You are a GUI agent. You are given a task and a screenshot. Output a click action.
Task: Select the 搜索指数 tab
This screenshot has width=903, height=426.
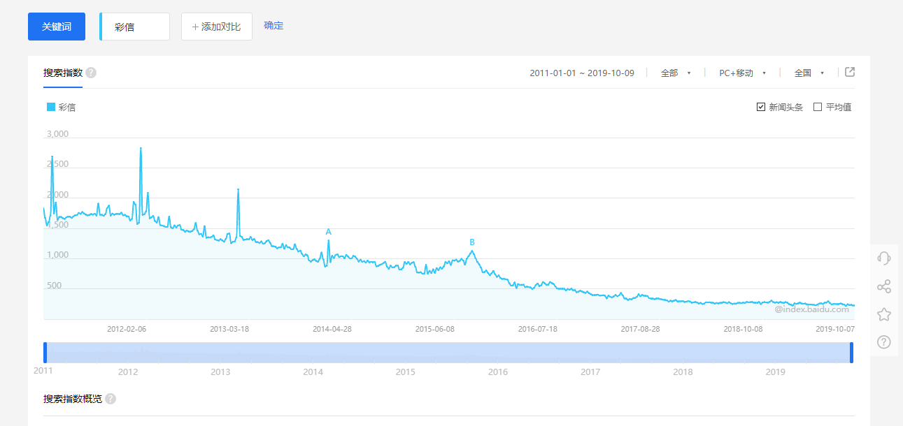63,73
